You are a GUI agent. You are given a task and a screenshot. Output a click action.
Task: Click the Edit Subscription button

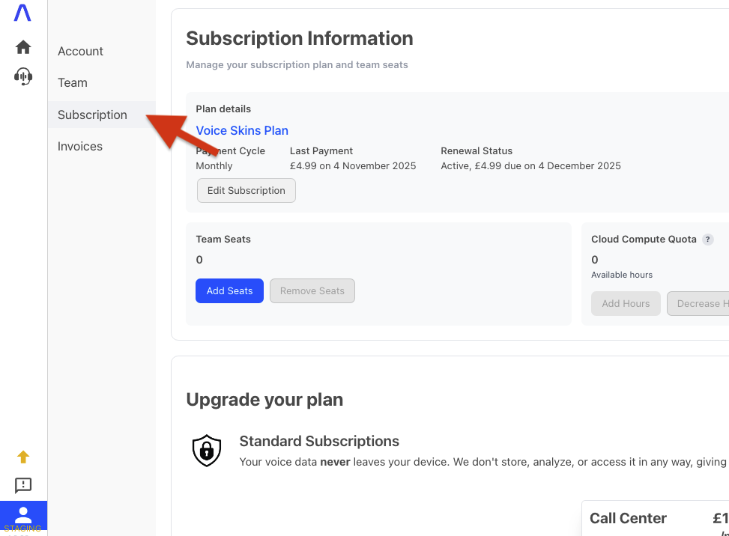click(x=246, y=190)
